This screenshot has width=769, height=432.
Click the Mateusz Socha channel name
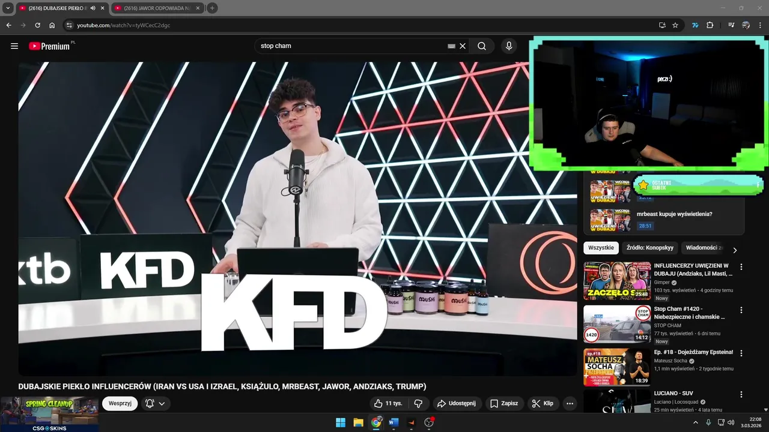tap(670, 361)
